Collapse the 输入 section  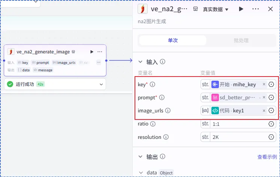[x=141, y=62]
